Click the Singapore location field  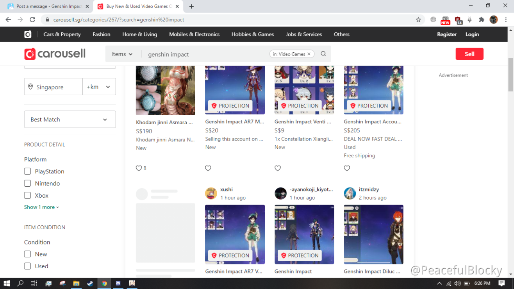[54, 87]
